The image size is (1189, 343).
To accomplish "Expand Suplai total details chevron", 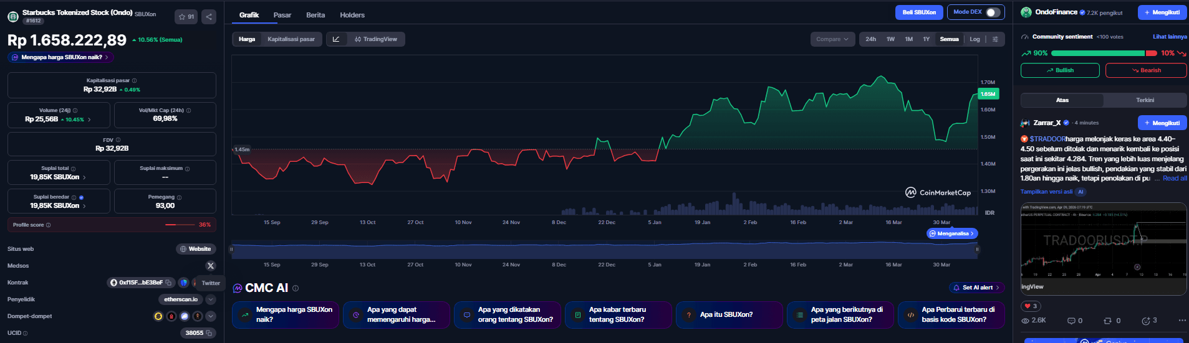I will coord(84,177).
